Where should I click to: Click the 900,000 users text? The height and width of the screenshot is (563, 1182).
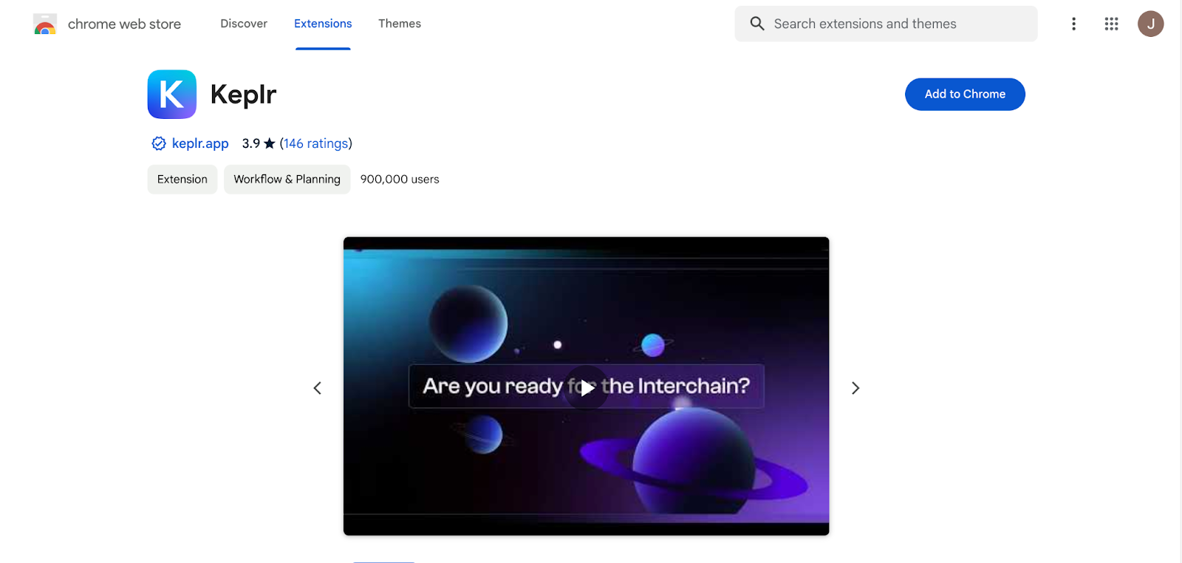(400, 180)
